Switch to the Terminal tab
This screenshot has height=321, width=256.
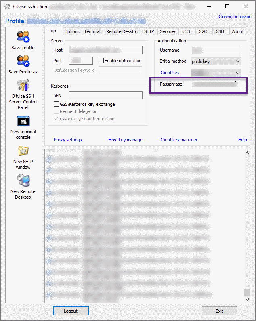92,31
